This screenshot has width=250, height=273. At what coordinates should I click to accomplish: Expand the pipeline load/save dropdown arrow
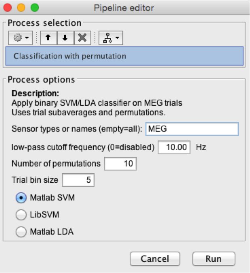117,38
